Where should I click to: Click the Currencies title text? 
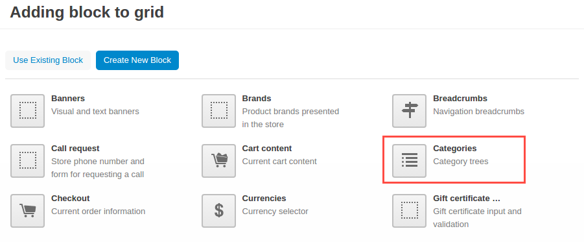coord(264,199)
